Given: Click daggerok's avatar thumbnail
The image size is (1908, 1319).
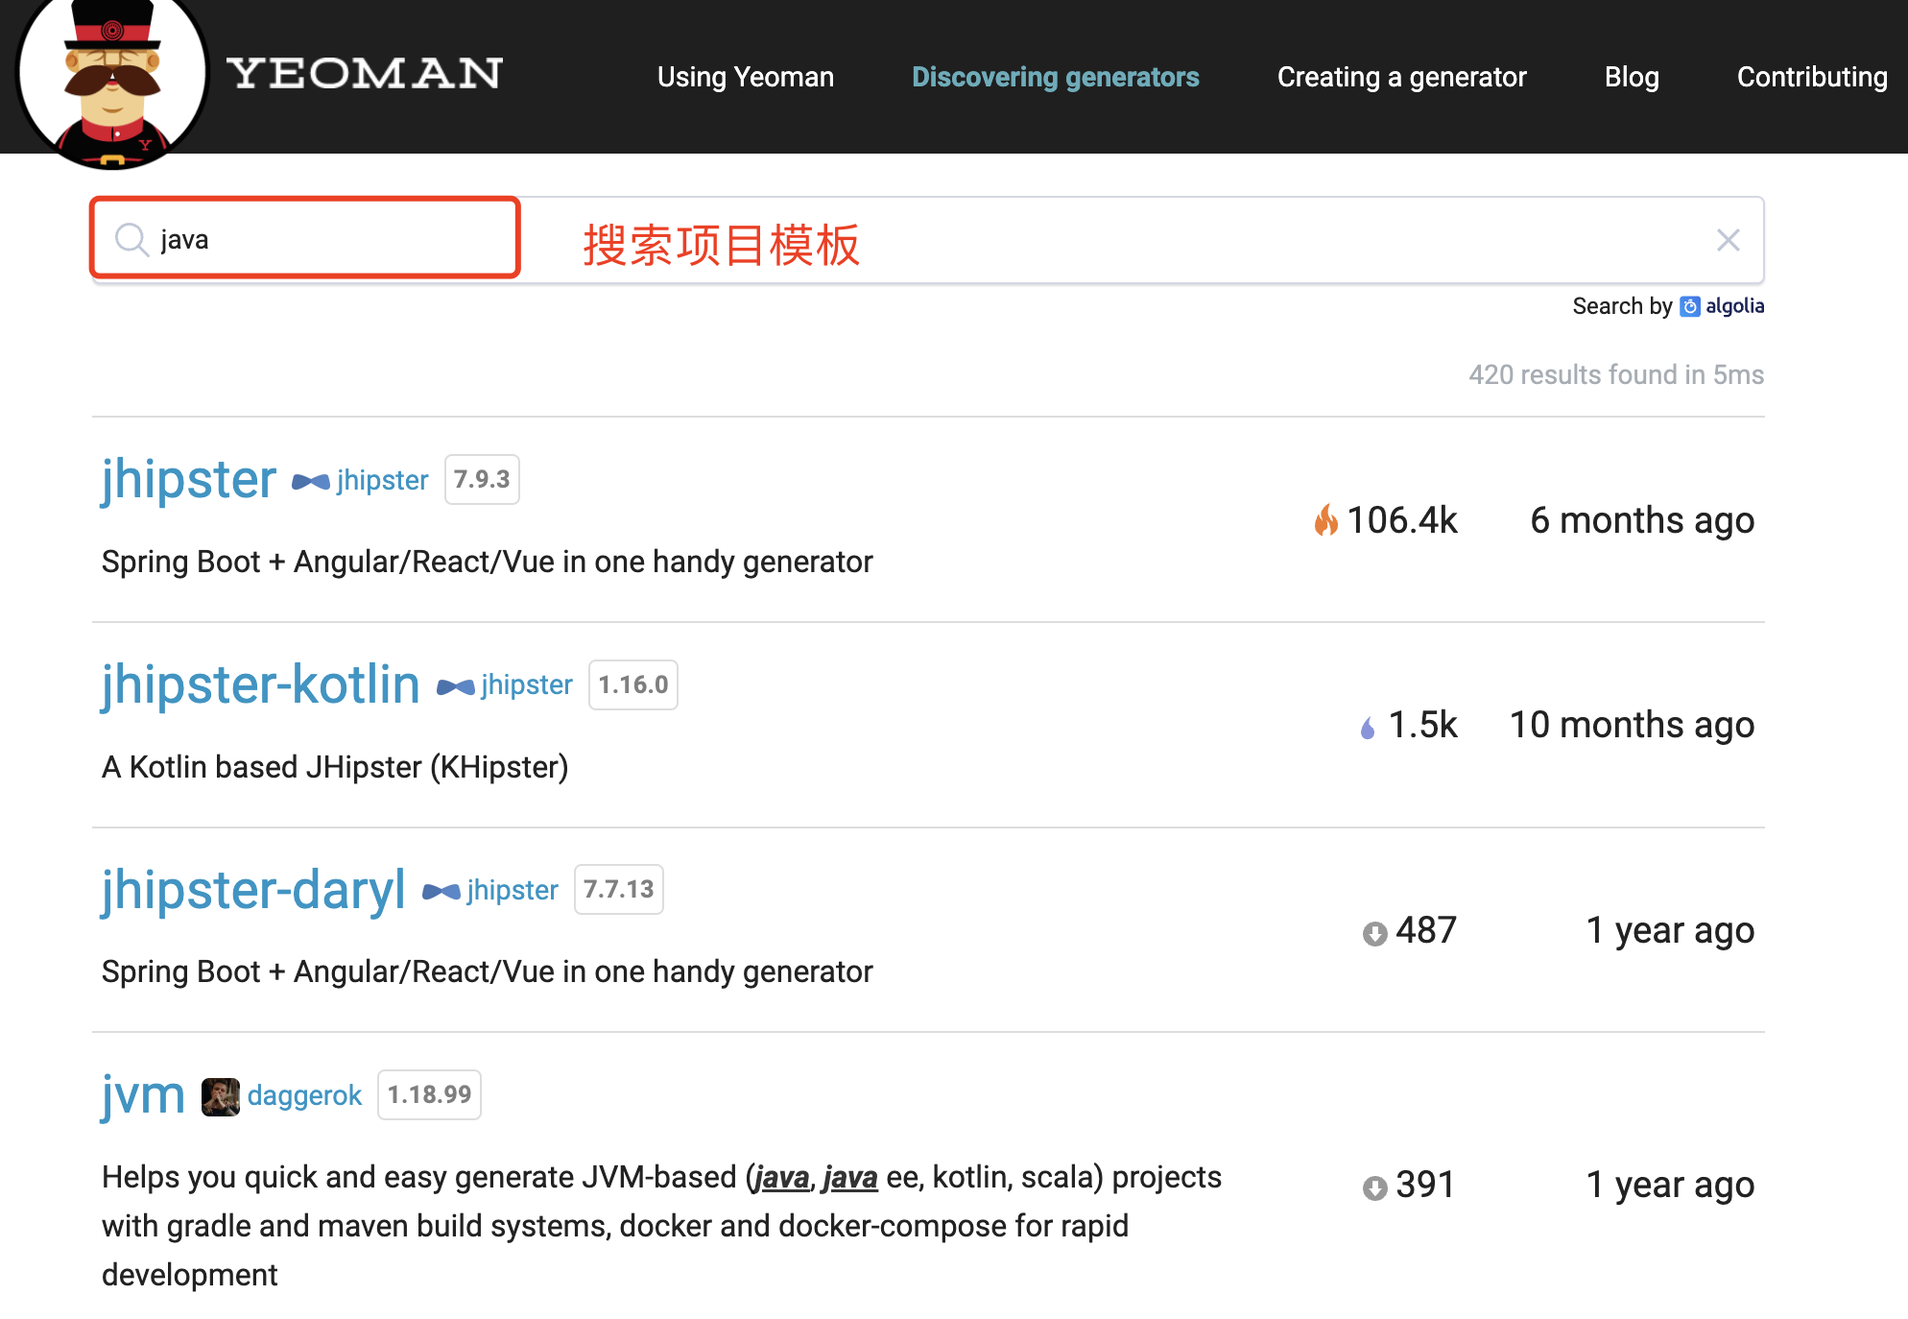Looking at the screenshot, I should (x=220, y=1096).
